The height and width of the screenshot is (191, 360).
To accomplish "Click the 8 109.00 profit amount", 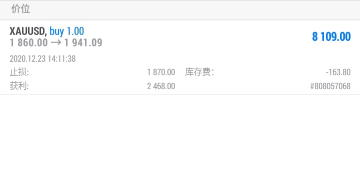I will pos(331,36).
